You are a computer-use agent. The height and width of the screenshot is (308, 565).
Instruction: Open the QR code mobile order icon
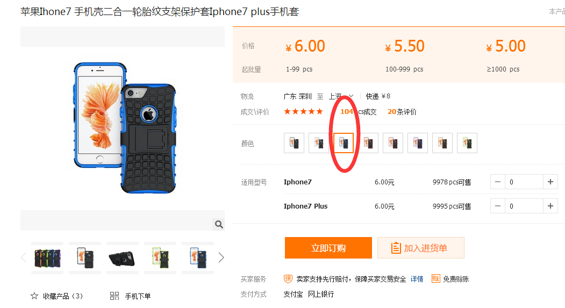(x=114, y=296)
